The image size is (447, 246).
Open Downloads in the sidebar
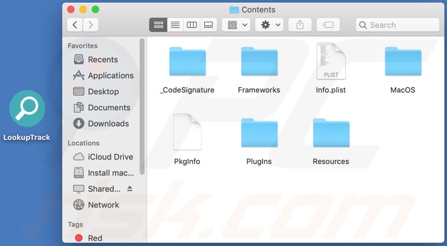point(101,124)
